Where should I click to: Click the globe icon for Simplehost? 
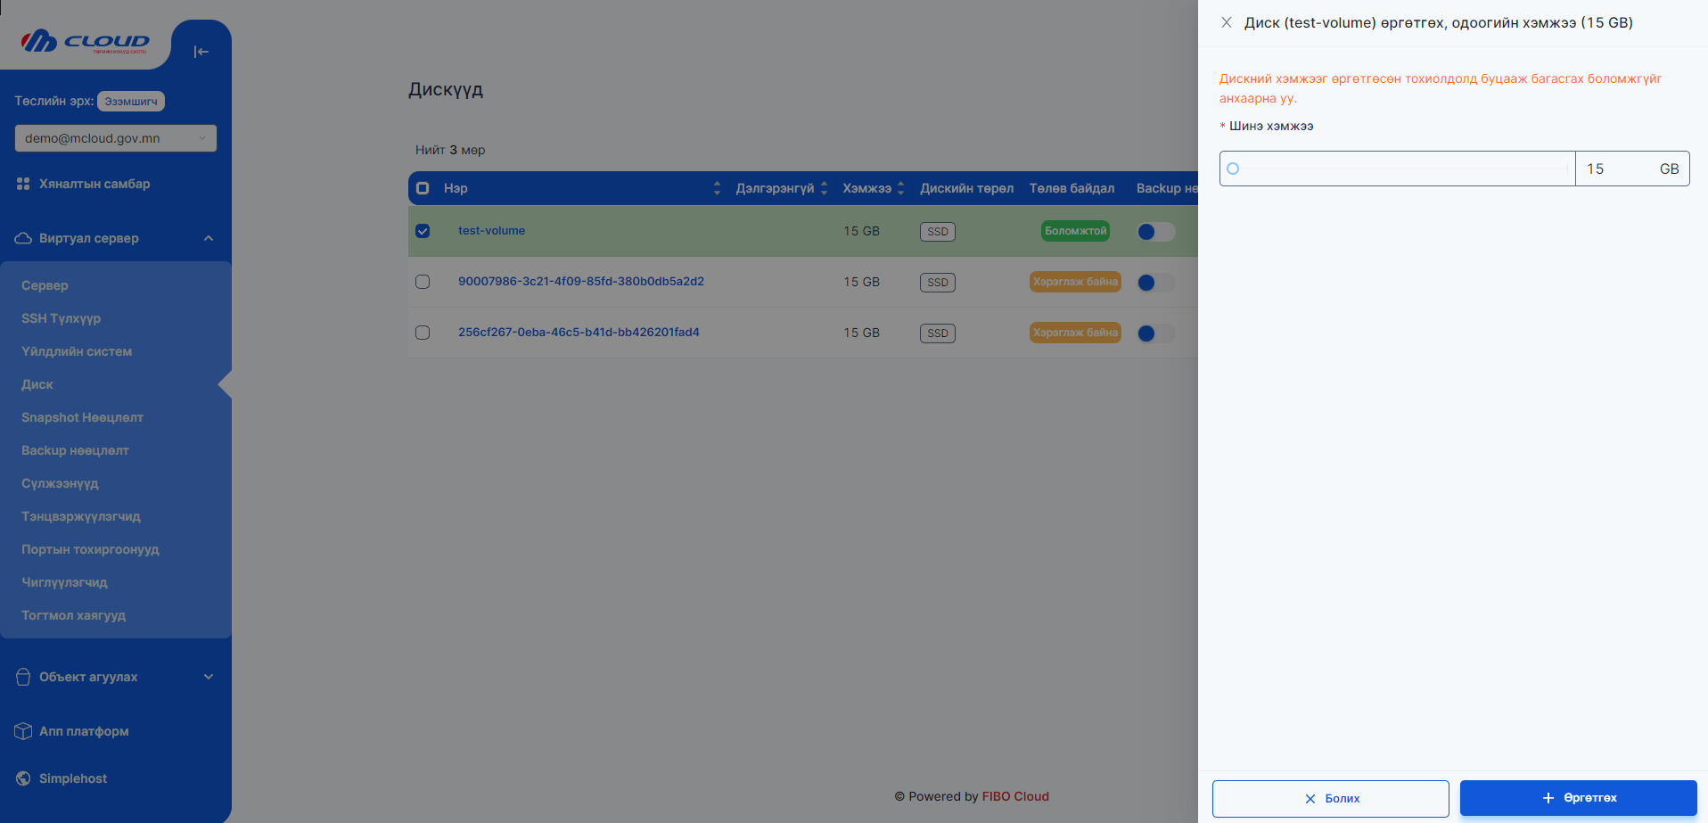pos(23,778)
